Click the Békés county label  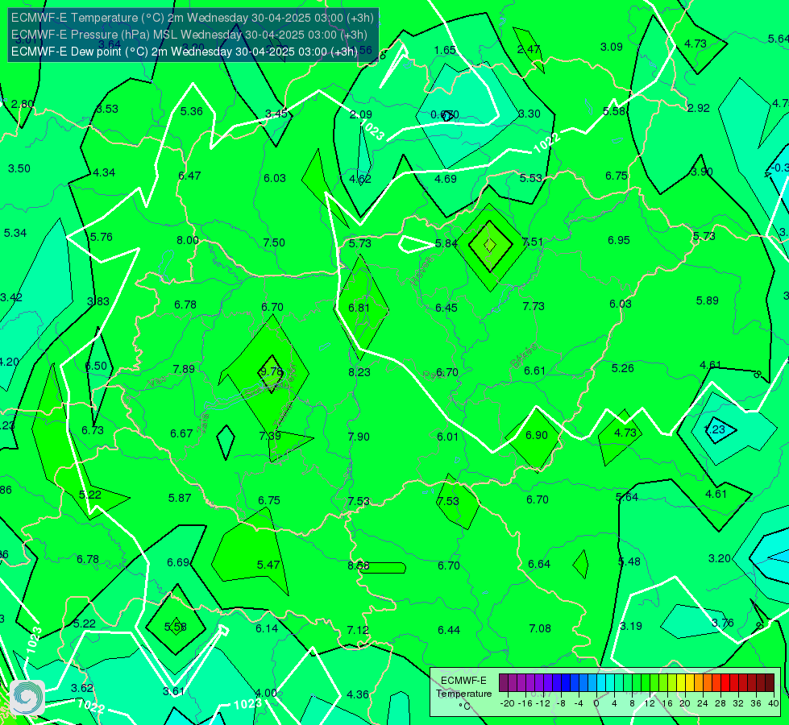click(x=524, y=356)
